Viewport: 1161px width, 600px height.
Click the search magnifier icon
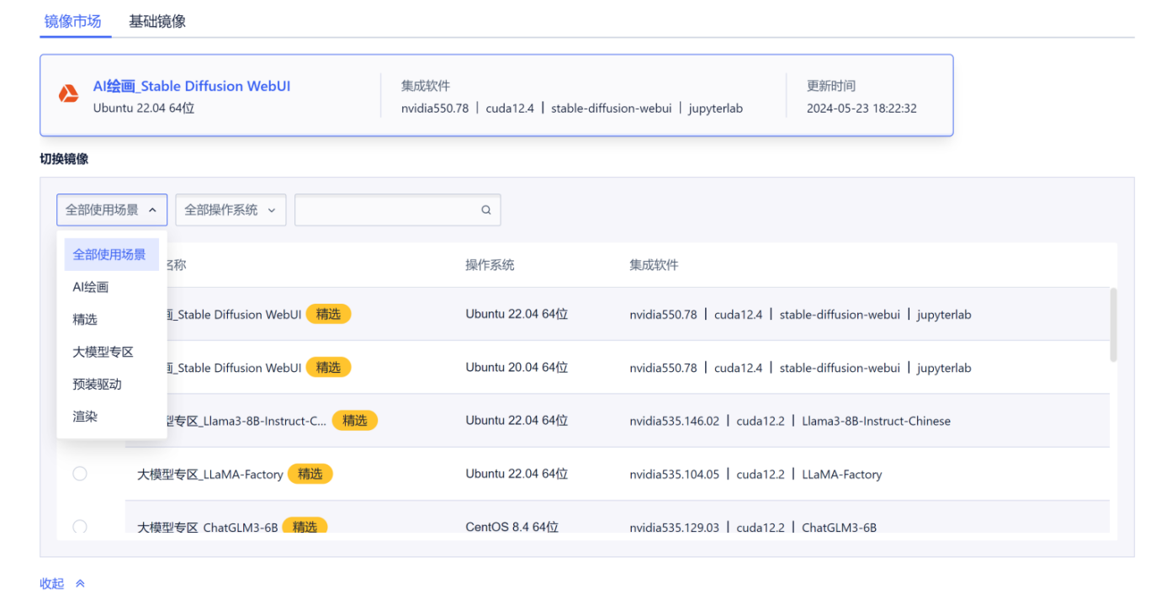click(486, 210)
